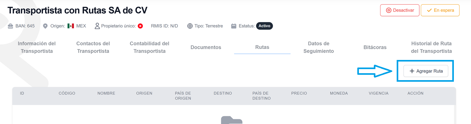Click the CÓDIGO column header
The height and width of the screenshot is (124, 471).
tap(67, 93)
